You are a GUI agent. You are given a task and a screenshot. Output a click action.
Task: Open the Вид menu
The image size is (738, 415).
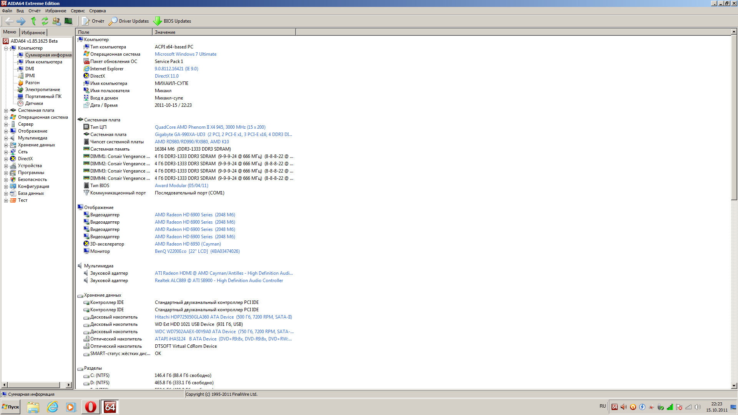[20, 11]
